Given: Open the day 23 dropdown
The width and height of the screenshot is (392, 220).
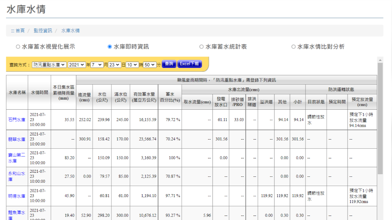Looking at the screenshot, I should point(114,65).
